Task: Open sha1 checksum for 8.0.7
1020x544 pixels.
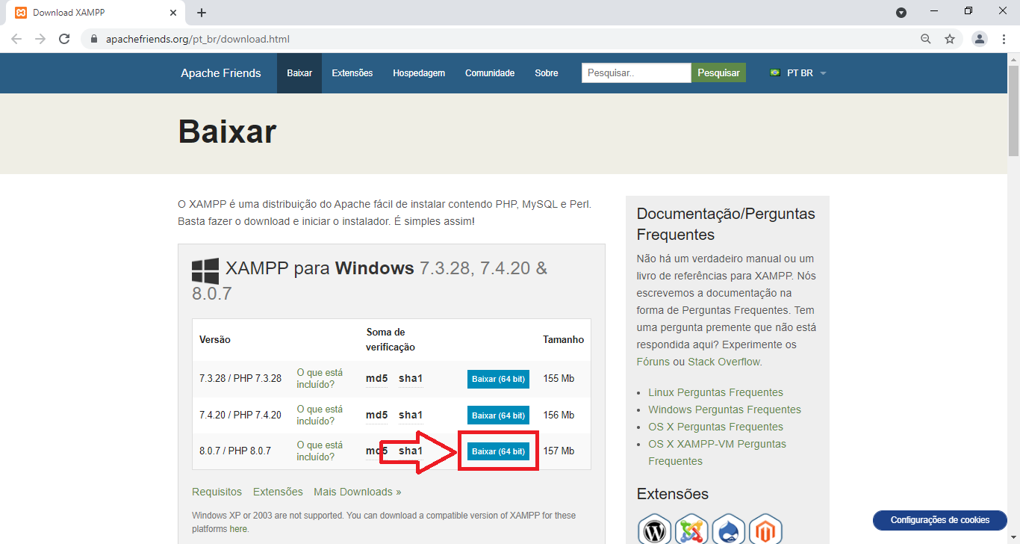Action: point(411,451)
